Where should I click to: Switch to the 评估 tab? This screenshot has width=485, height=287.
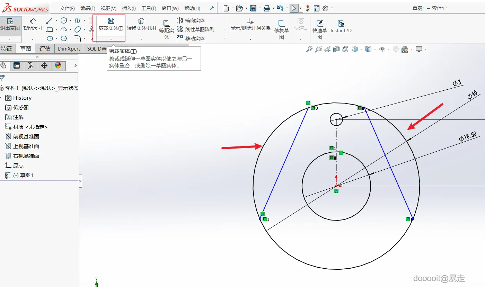[45, 49]
